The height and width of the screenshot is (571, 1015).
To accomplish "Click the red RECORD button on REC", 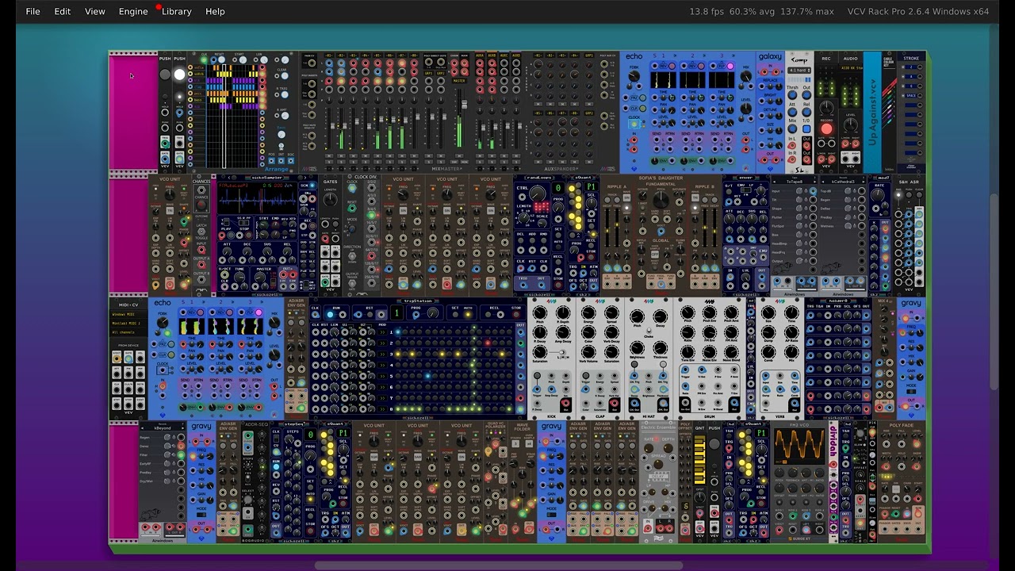I will click(826, 128).
